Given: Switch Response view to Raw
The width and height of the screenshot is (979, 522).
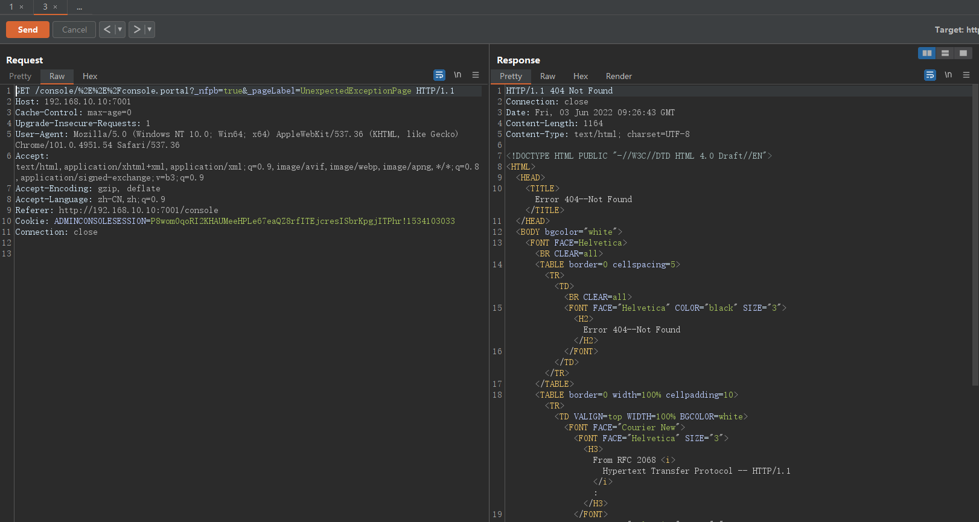Looking at the screenshot, I should point(547,76).
